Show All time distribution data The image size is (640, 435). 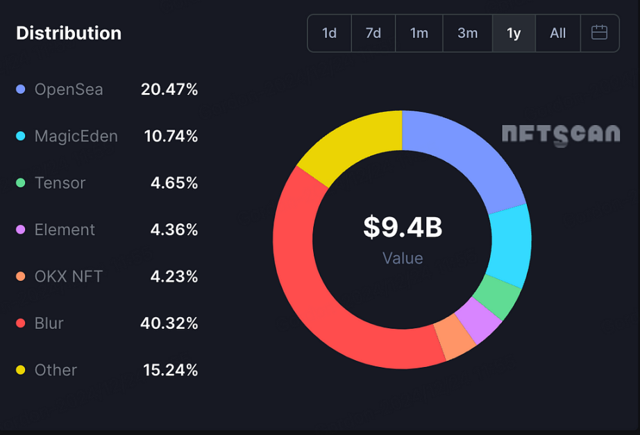click(x=557, y=33)
